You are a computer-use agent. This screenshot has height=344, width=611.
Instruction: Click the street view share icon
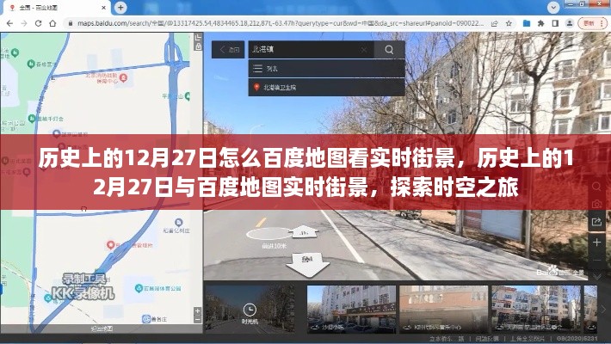[596, 222]
